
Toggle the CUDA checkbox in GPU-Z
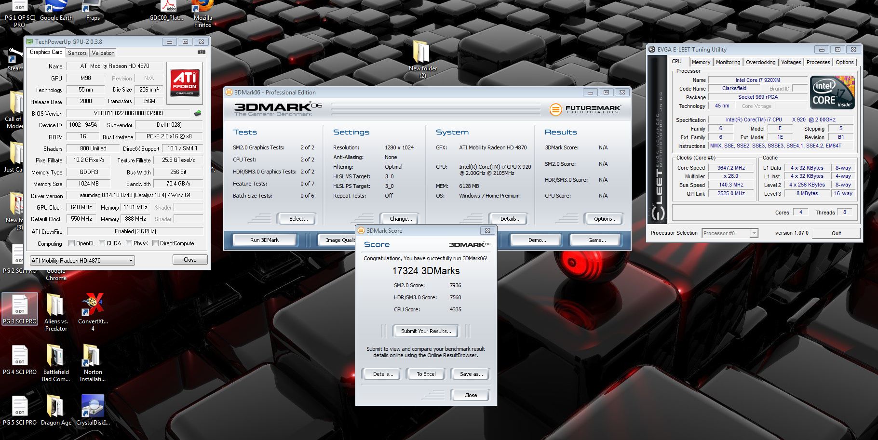click(102, 243)
